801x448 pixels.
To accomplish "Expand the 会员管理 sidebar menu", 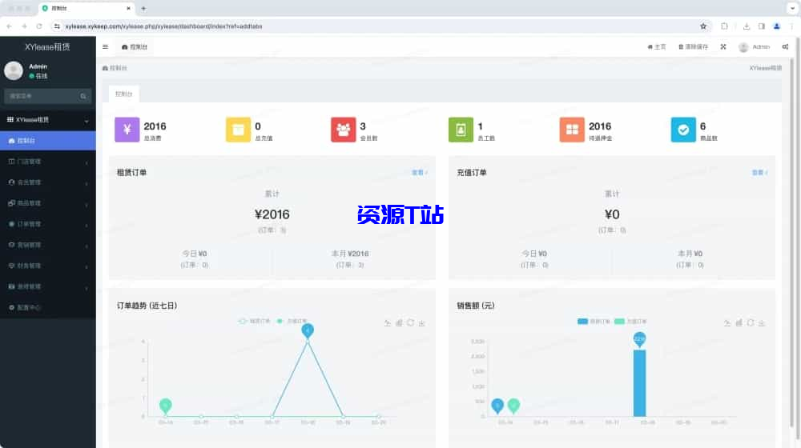I will (48, 182).
